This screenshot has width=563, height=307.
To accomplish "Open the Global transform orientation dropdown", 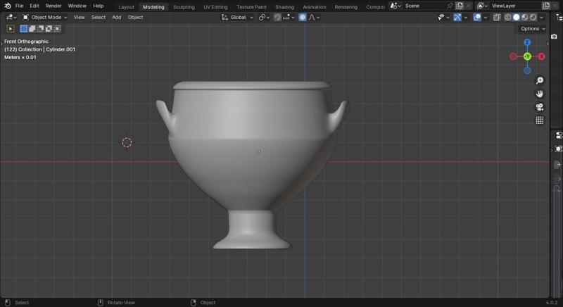I will pyautogui.click(x=238, y=17).
